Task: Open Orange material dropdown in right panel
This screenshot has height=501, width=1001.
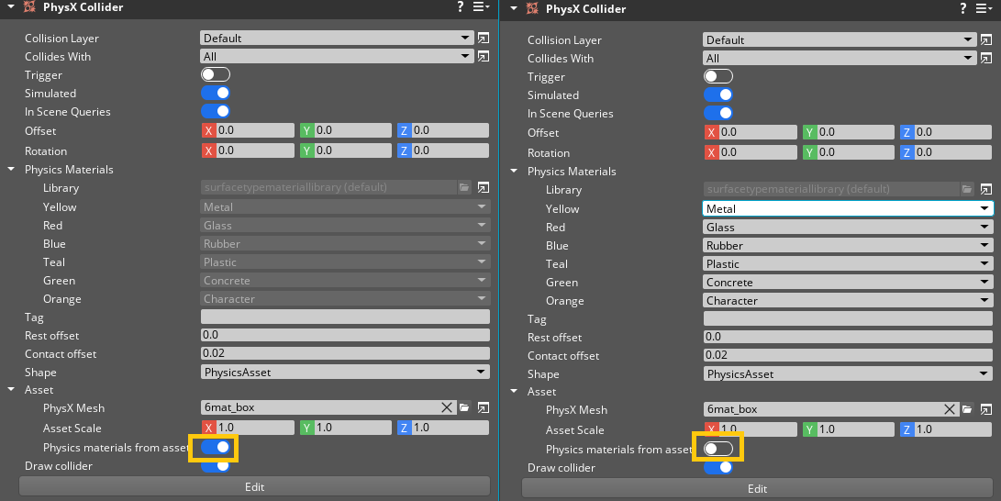Action: 848,301
